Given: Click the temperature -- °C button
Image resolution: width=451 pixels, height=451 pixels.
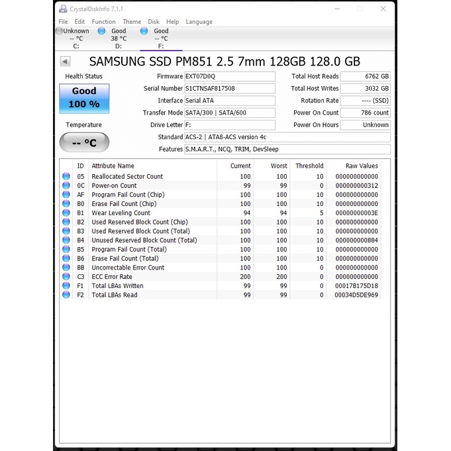Looking at the screenshot, I should click(84, 142).
